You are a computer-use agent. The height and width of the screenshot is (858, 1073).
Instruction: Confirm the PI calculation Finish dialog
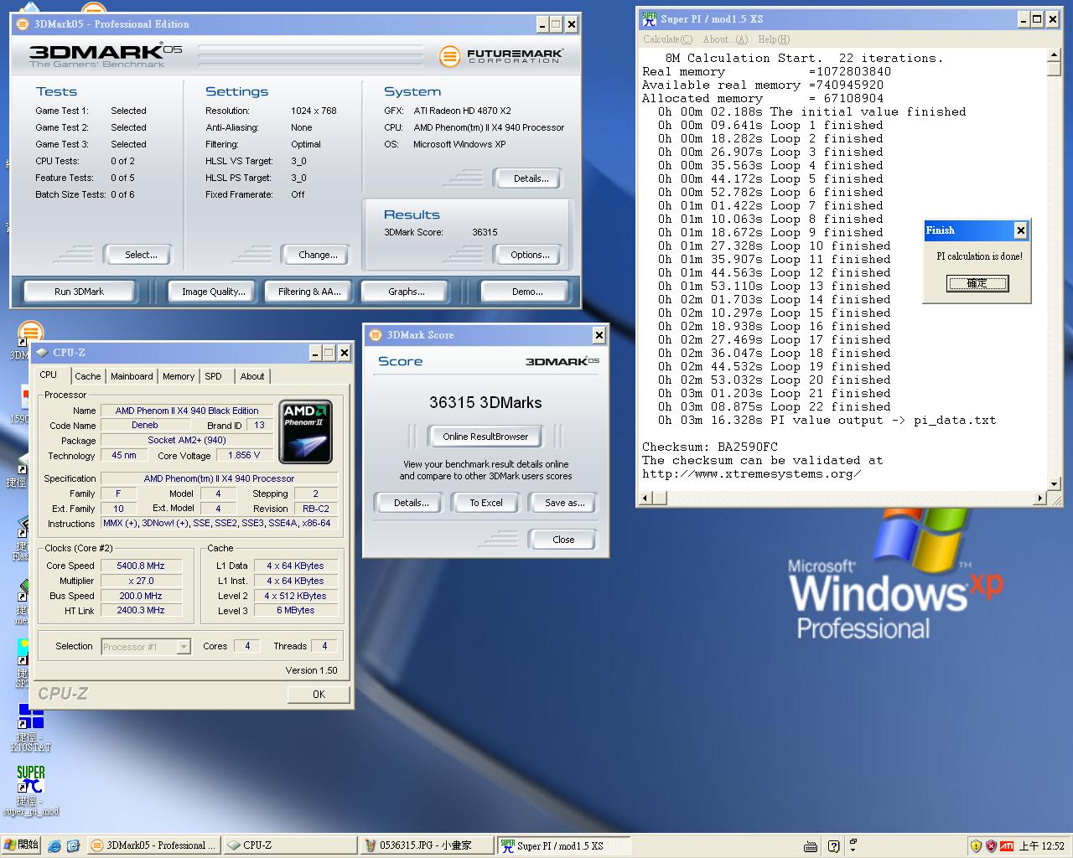[977, 283]
